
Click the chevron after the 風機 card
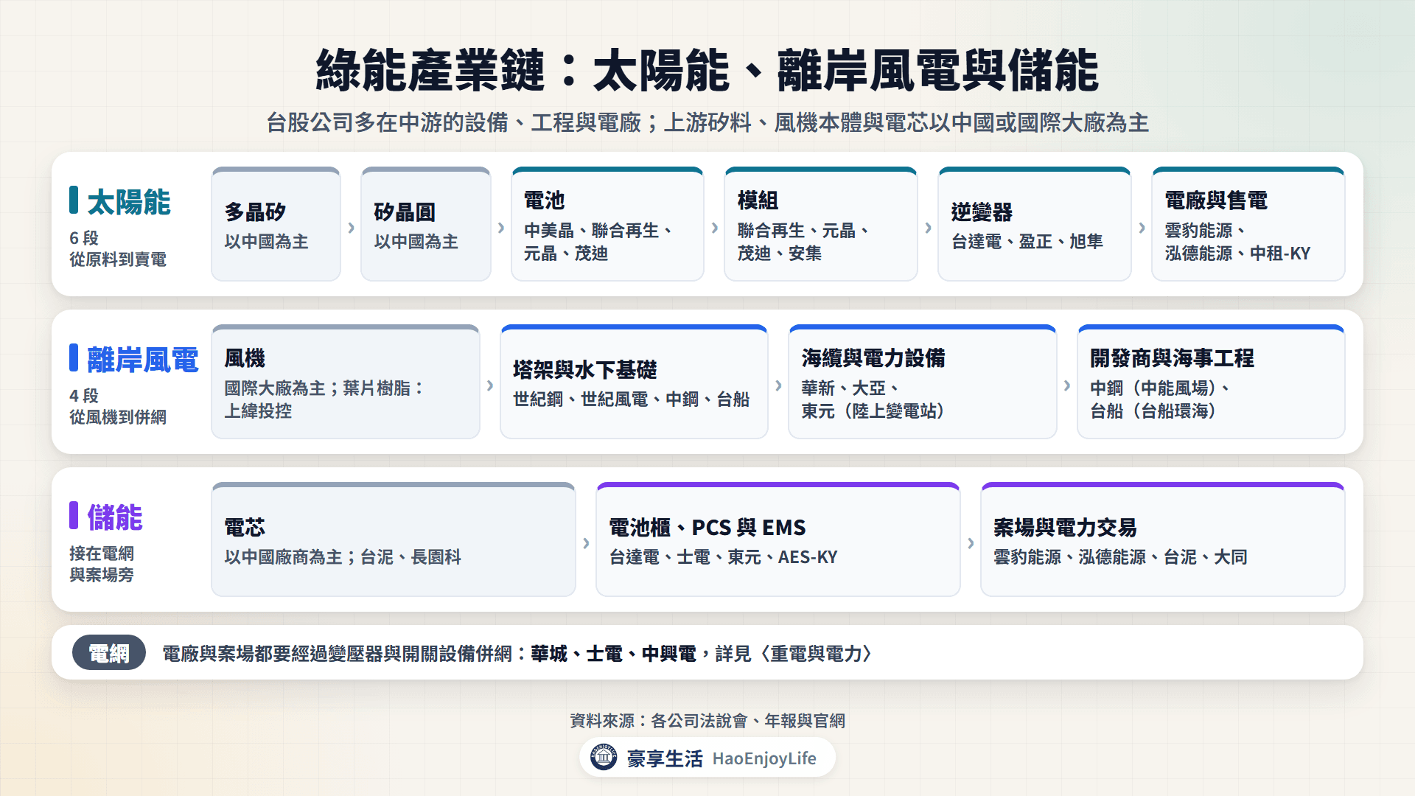click(490, 385)
